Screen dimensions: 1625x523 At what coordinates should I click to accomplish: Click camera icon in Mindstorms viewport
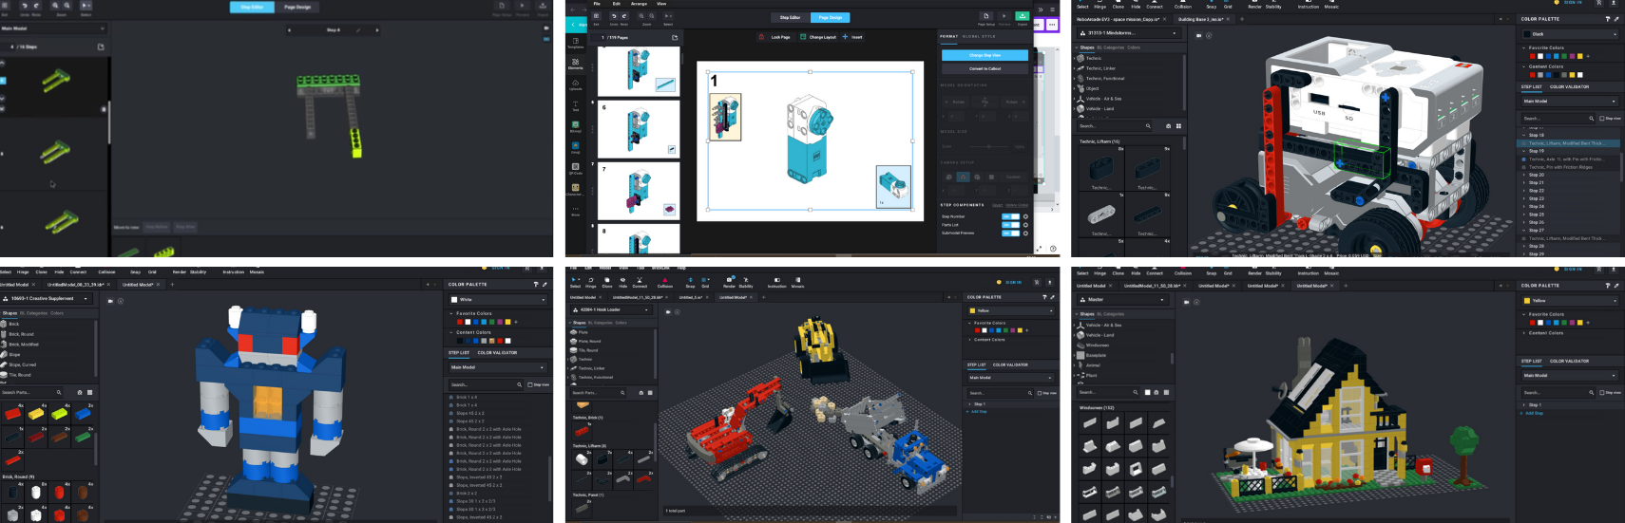(x=1198, y=35)
